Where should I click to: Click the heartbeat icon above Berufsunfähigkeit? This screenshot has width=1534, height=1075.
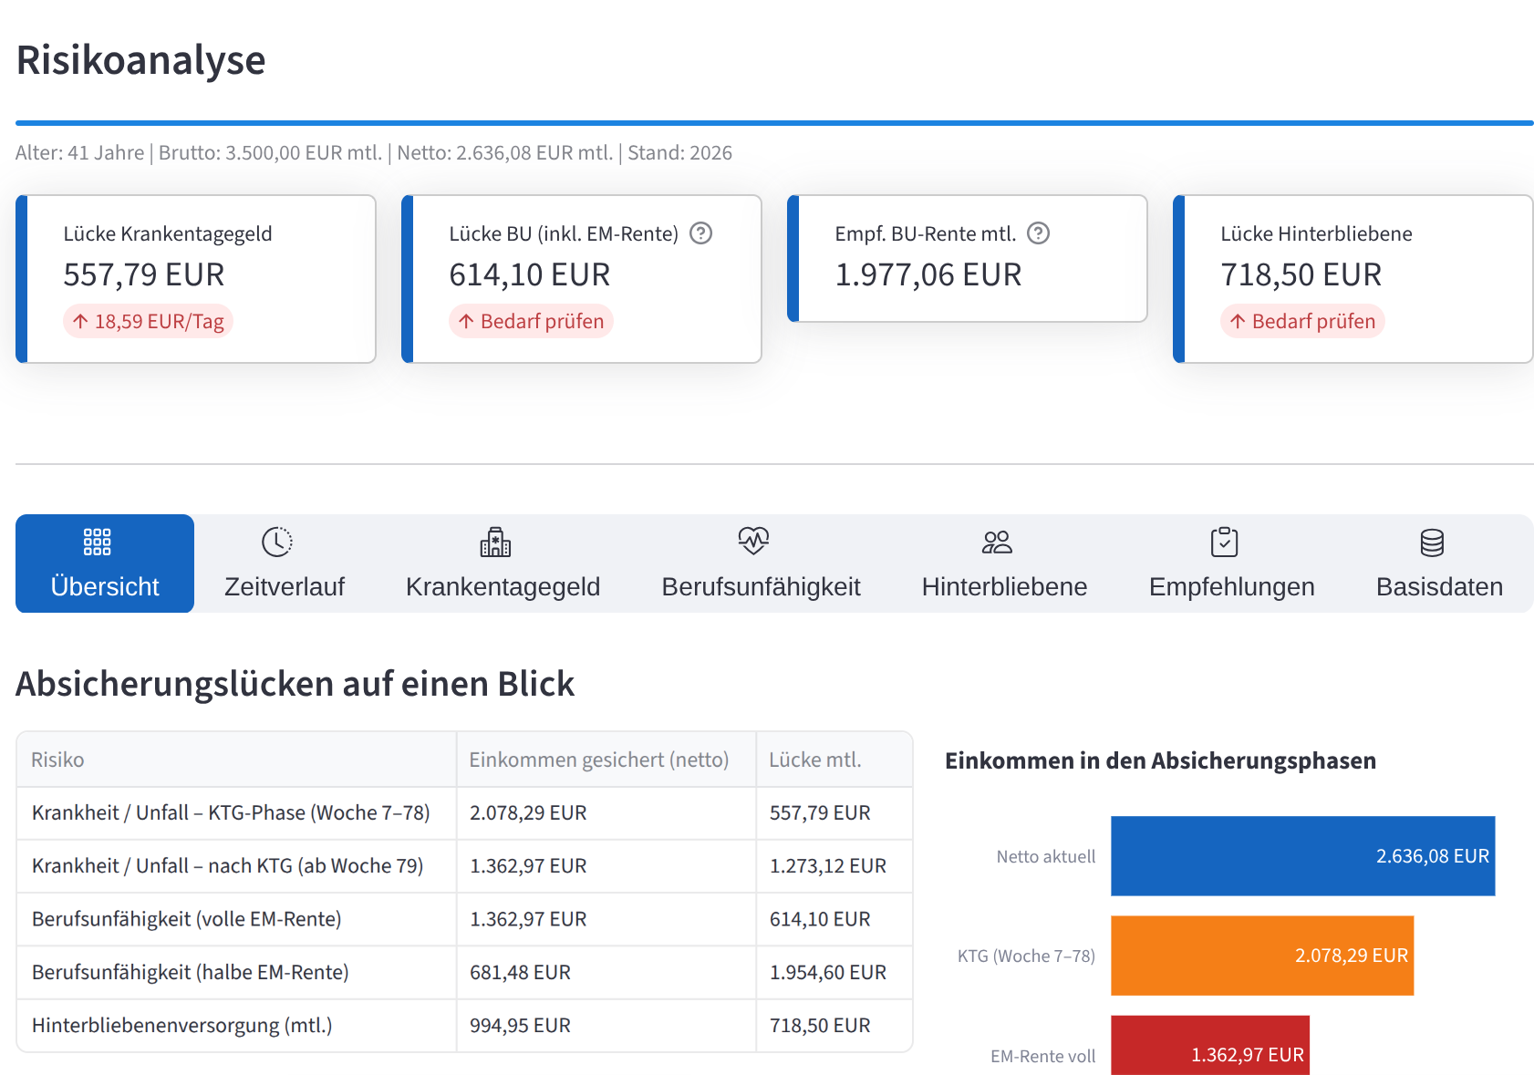[753, 541]
